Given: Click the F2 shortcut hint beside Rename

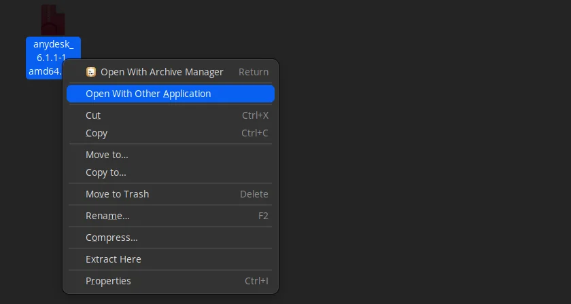Looking at the screenshot, I should 263,216.
